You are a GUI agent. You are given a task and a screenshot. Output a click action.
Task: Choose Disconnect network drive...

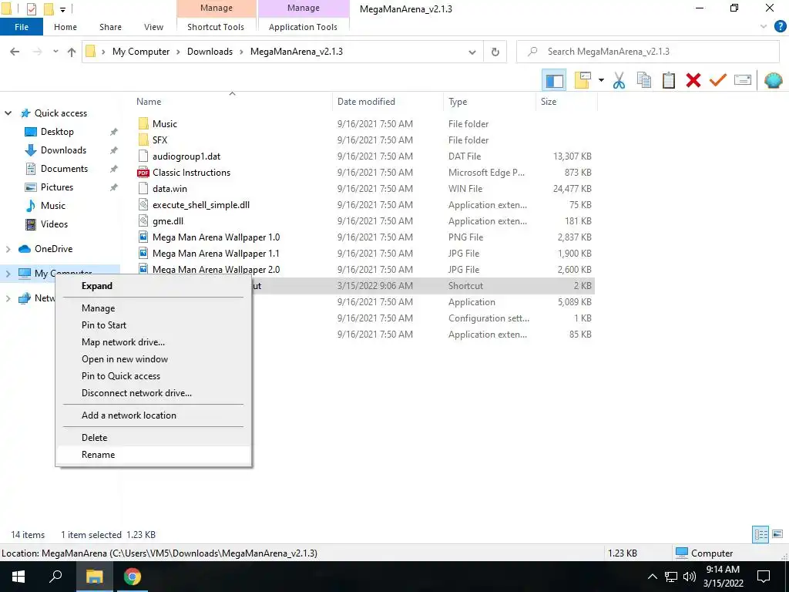[153, 393]
